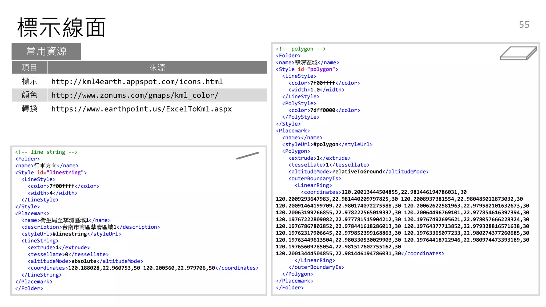Click the polygon slab icon
546x307 pixels.
[x=518, y=53]
